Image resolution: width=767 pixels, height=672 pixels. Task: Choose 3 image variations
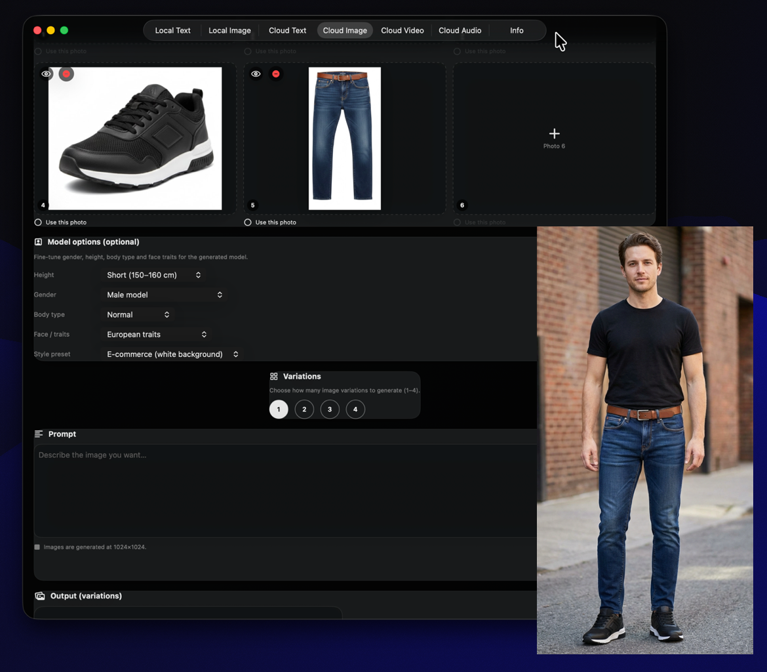330,409
